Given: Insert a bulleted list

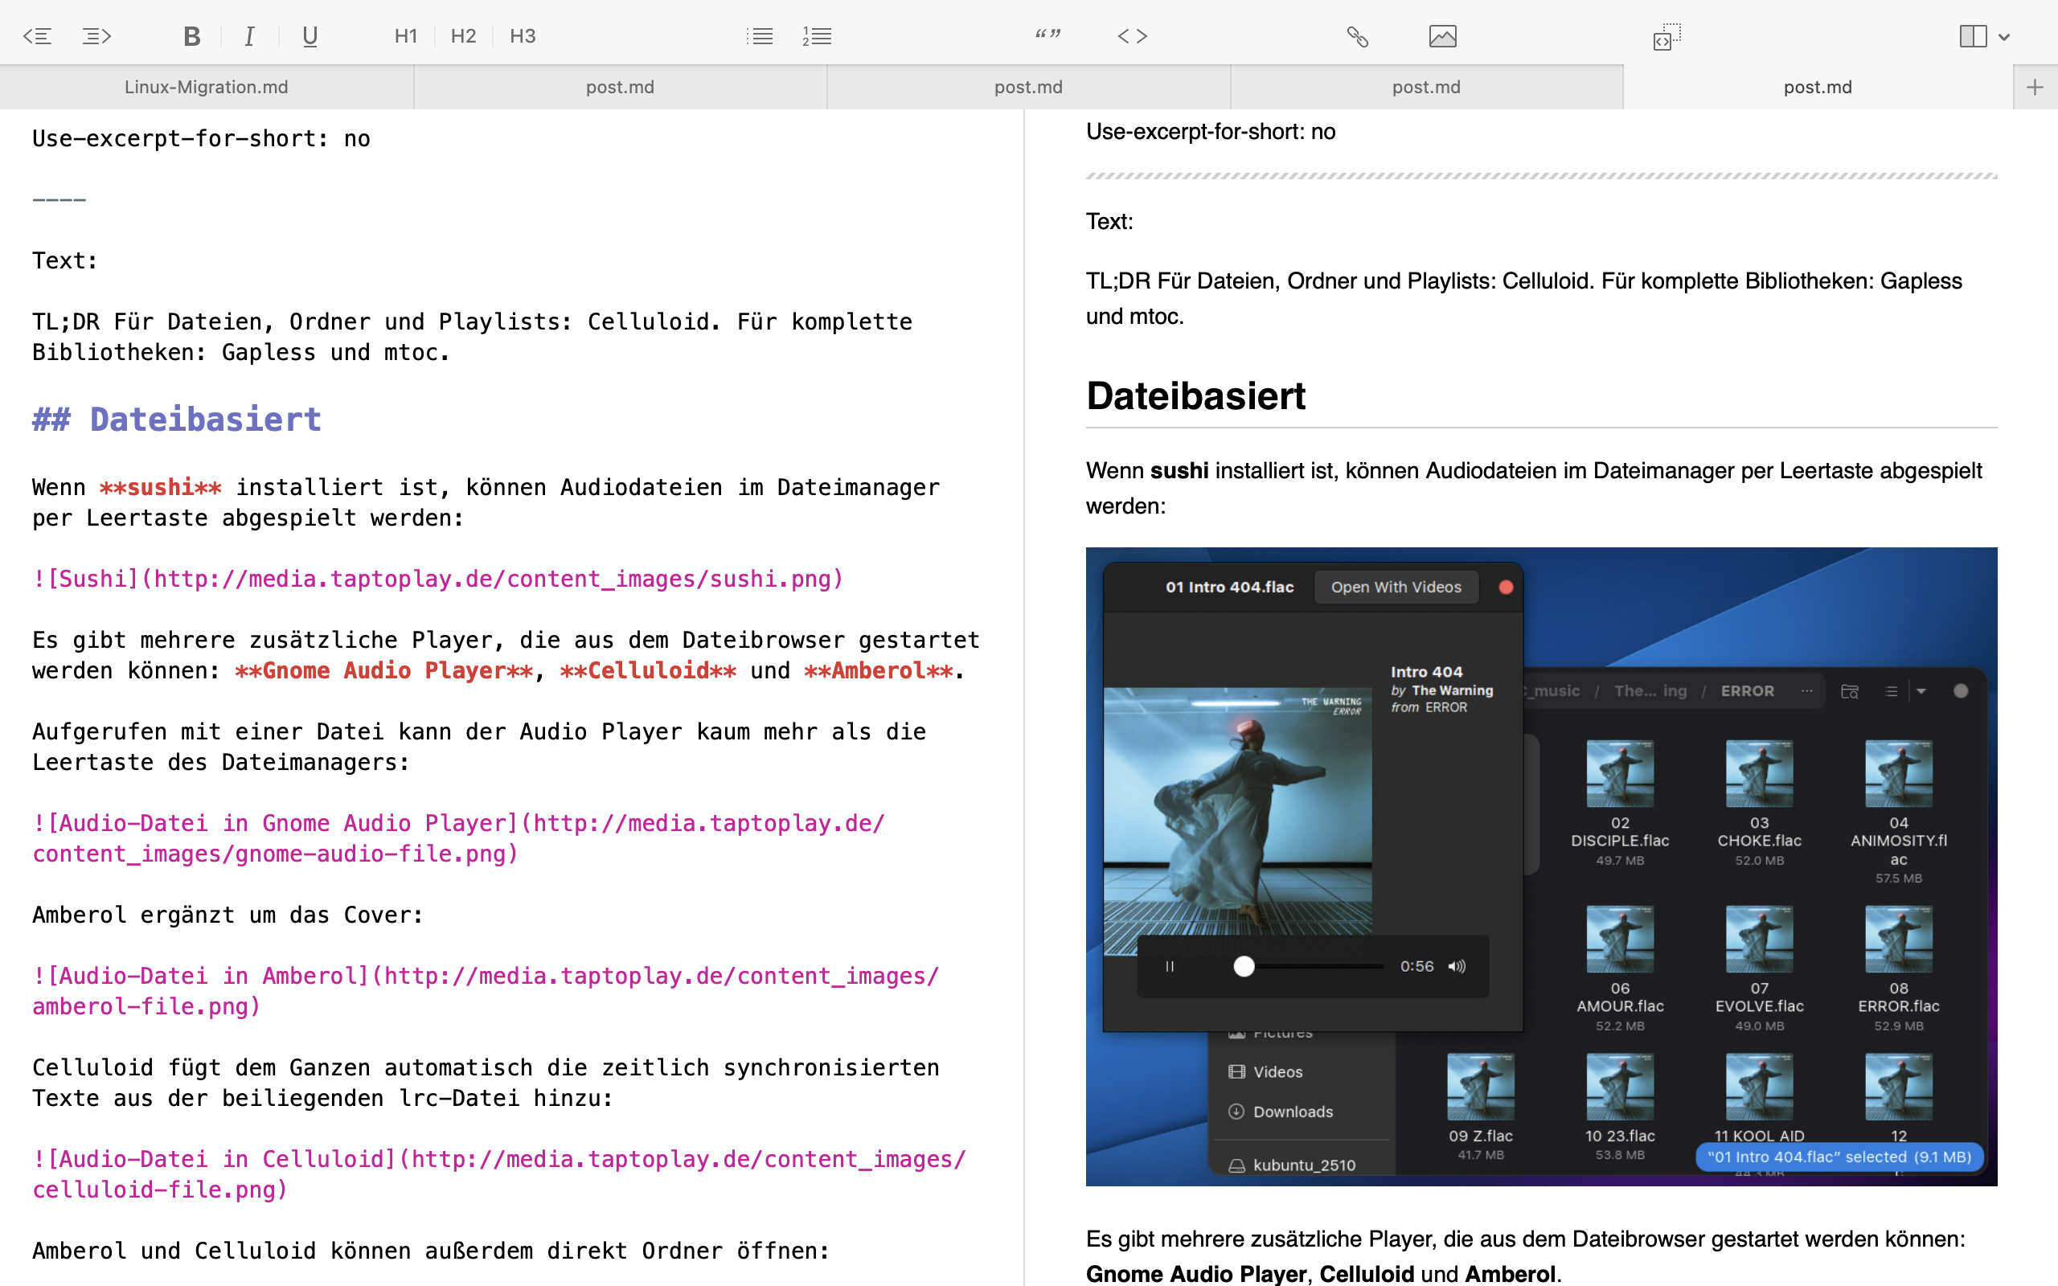Looking at the screenshot, I should (x=760, y=35).
